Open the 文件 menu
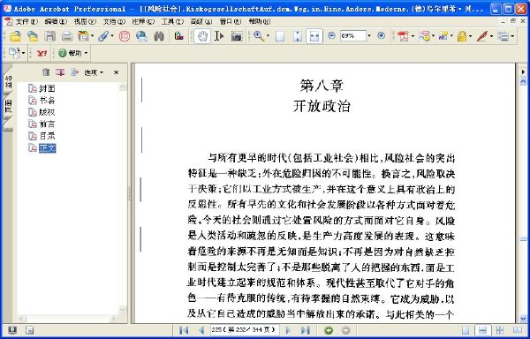 tap(26, 21)
